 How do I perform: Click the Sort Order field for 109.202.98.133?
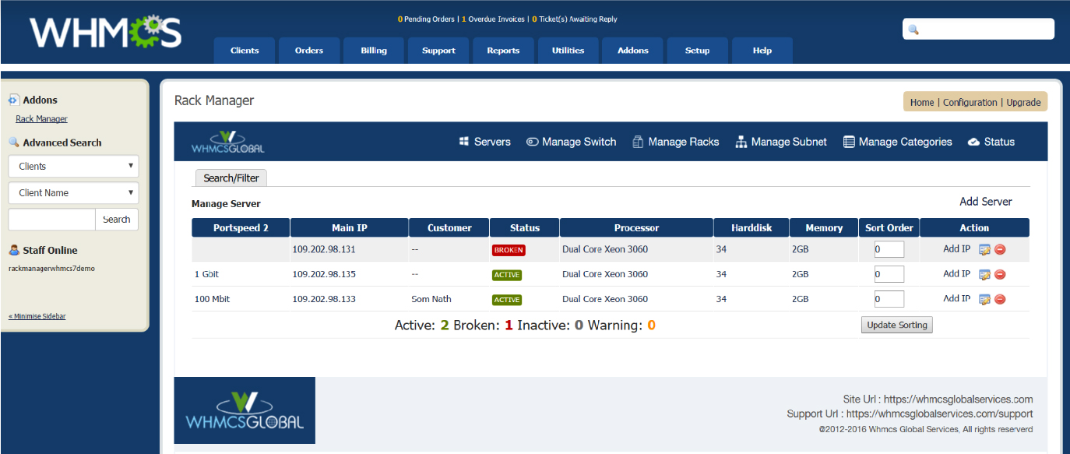tap(888, 299)
